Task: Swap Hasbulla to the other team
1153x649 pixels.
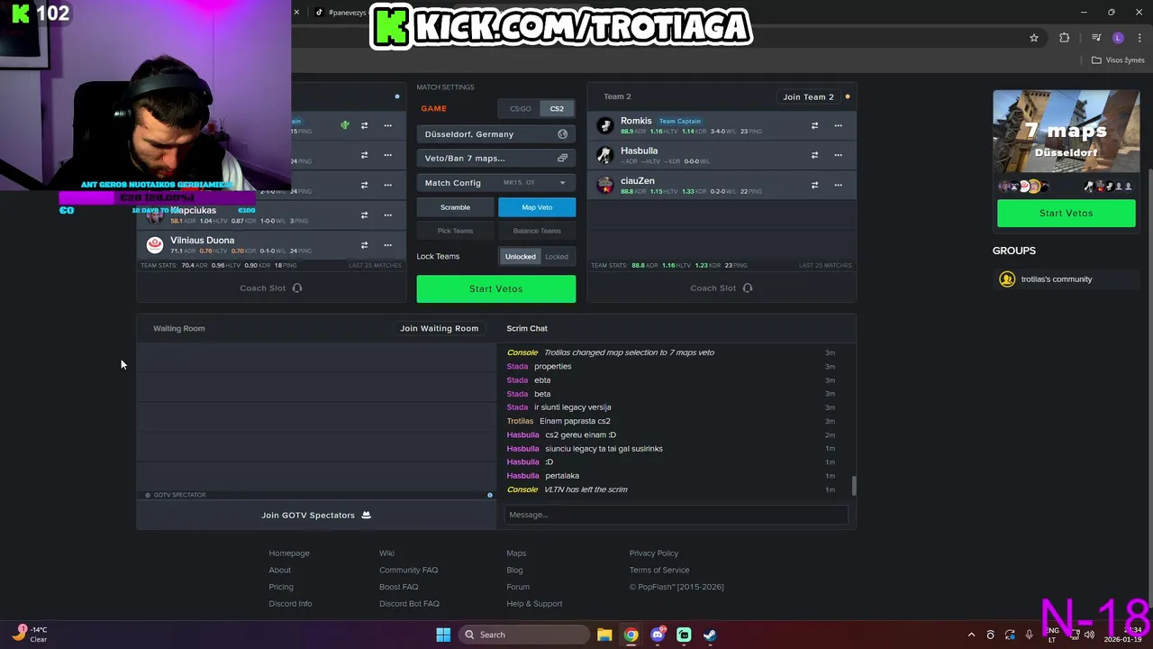Action: click(x=814, y=155)
